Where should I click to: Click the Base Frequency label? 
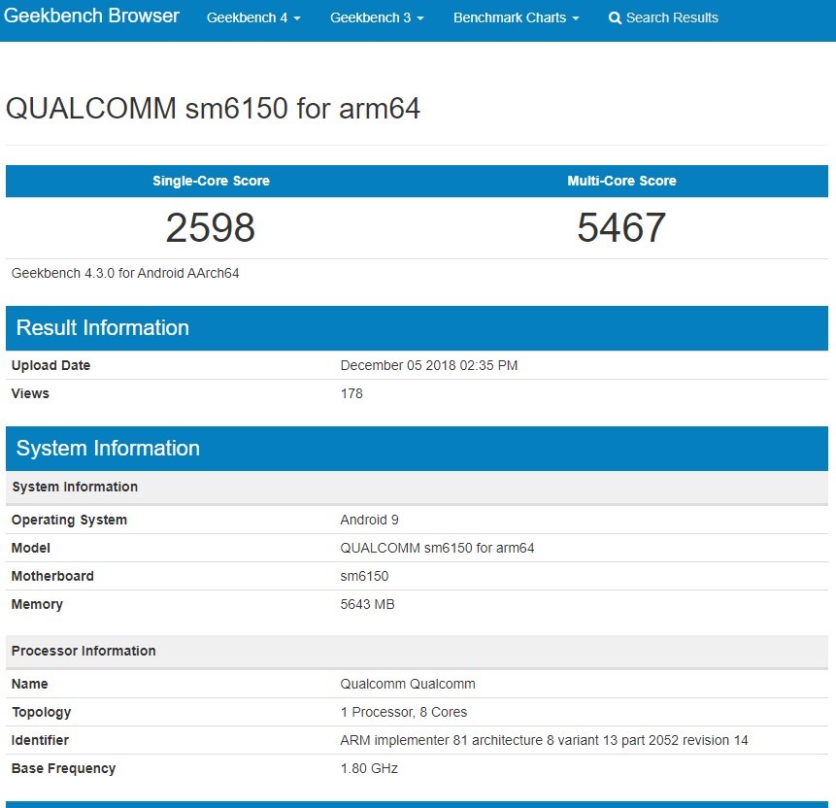tap(63, 768)
